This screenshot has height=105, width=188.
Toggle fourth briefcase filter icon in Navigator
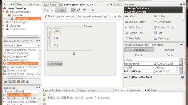(x=19, y=82)
